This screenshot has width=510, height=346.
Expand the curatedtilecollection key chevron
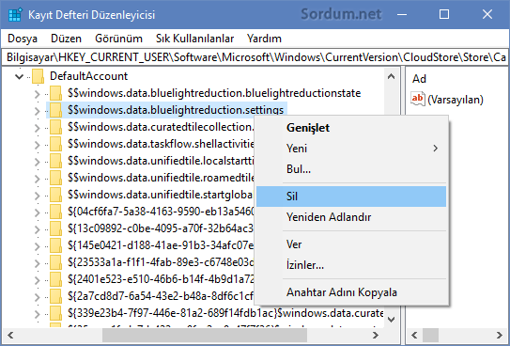(37, 128)
